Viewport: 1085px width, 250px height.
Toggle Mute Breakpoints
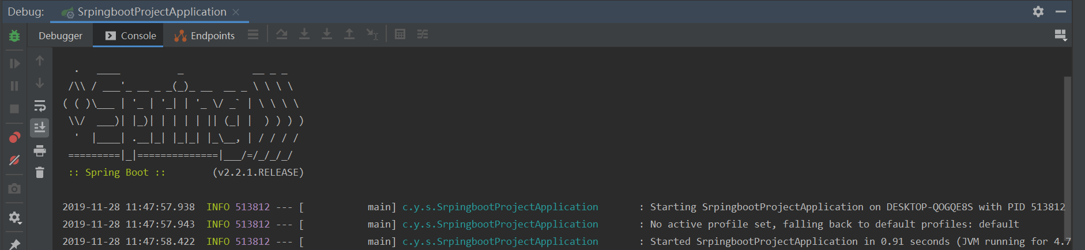[x=14, y=160]
